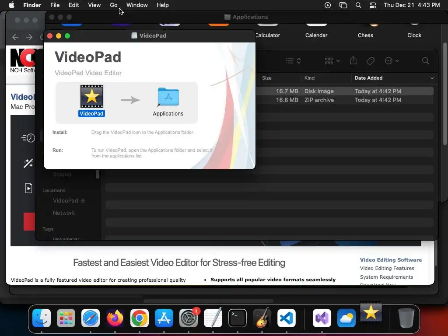Eject the VideoPad volume in sidebar
Viewport: 448px width, 336px height.
(x=83, y=200)
